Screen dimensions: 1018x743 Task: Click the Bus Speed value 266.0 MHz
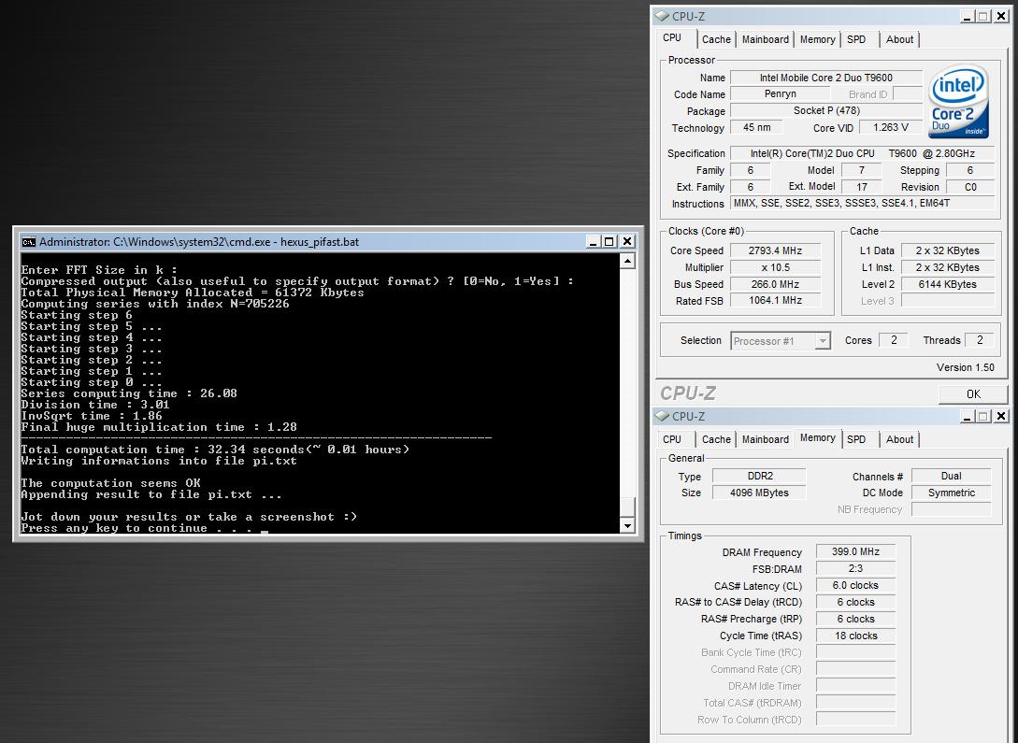tap(775, 284)
